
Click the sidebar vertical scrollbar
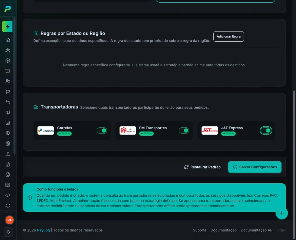coord(14,86)
